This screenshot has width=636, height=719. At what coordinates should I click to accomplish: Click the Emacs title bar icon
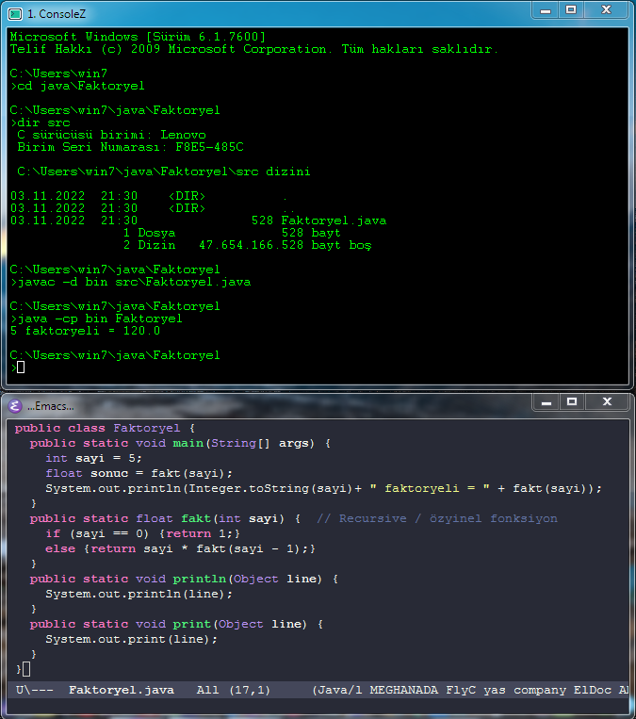[15, 406]
